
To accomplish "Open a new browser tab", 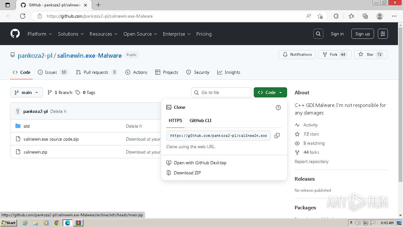I will [x=99, y=5].
